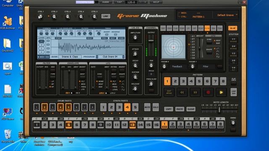Screen dimensions: 269x151
Task: Click the CTRL 1 knob
Action: [41, 17]
